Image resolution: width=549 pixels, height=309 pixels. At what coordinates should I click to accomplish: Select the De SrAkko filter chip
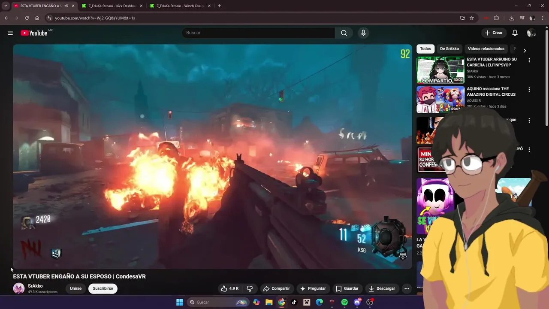click(x=449, y=49)
